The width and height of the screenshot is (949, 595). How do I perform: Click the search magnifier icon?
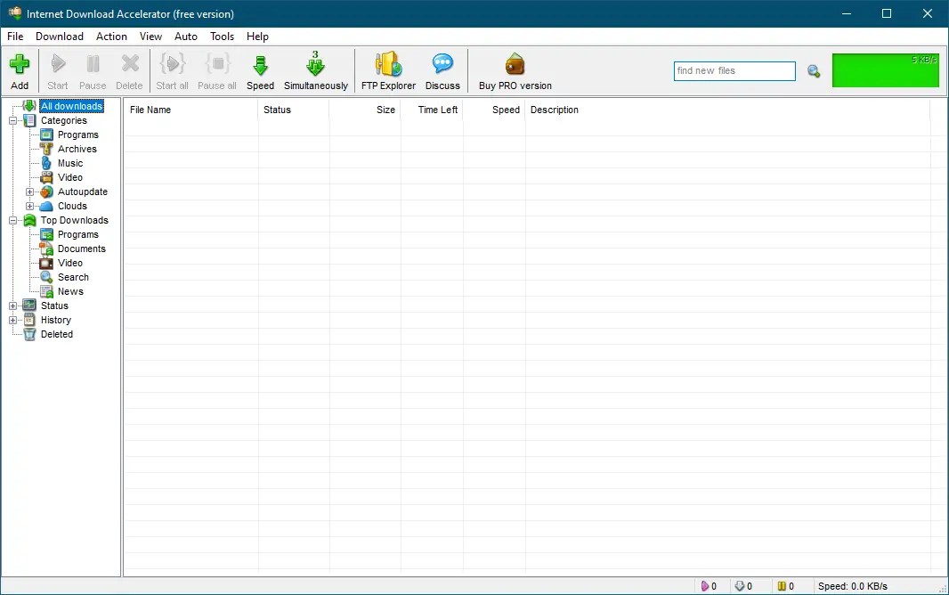tap(813, 71)
